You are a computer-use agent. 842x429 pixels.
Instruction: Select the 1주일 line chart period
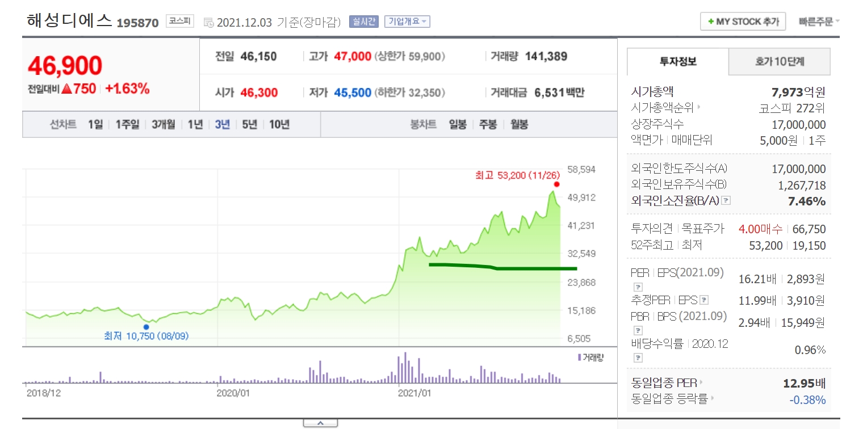(x=127, y=125)
